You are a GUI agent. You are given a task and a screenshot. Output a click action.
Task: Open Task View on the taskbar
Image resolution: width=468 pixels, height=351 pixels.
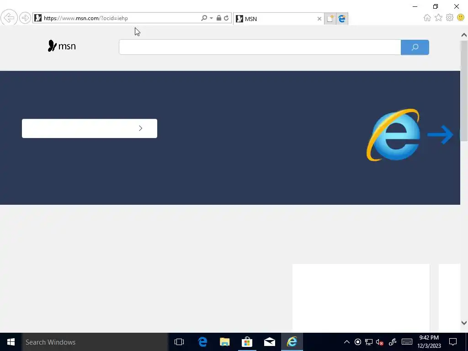tap(179, 342)
